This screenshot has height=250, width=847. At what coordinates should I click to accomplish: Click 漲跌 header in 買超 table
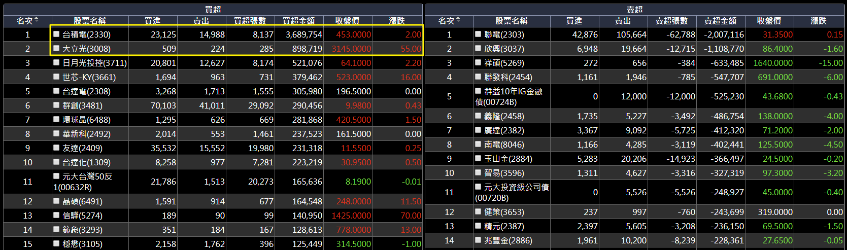click(x=397, y=21)
